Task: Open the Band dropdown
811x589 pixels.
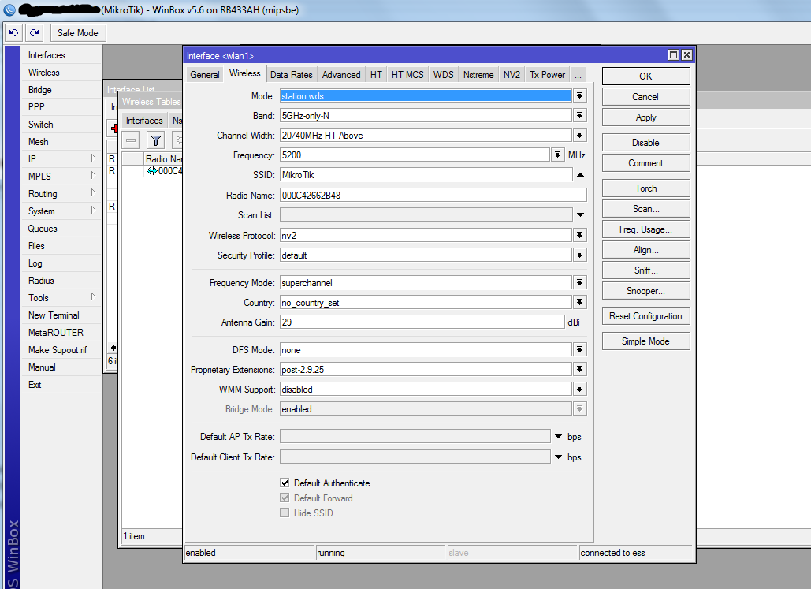Action: pyautogui.click(x=580, y=115)
